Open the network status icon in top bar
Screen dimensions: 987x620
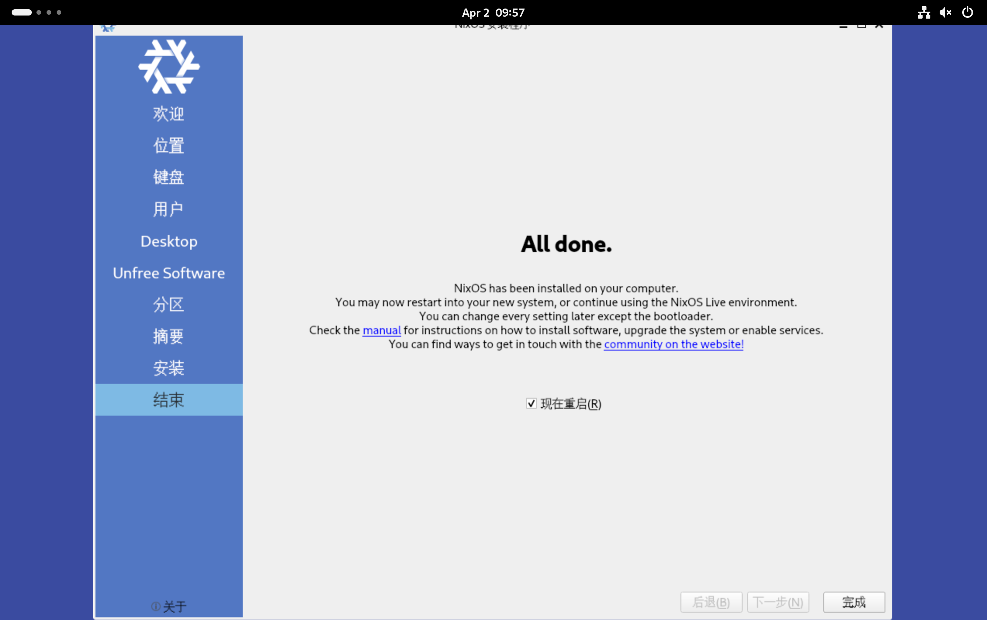tap(923, 12)
